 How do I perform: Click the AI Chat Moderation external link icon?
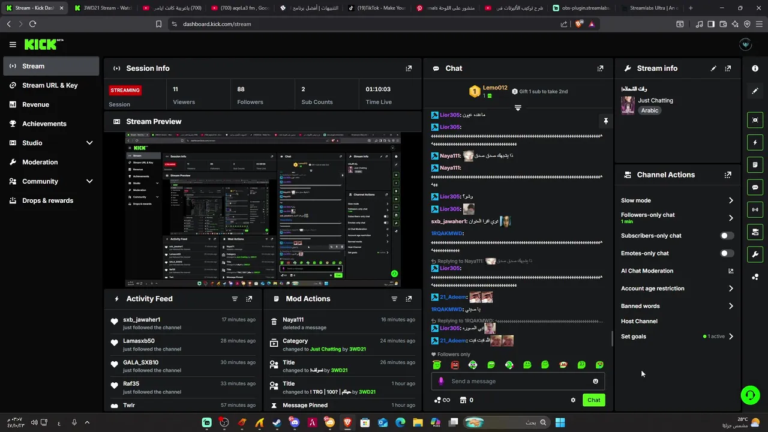(x=731, y=271)
